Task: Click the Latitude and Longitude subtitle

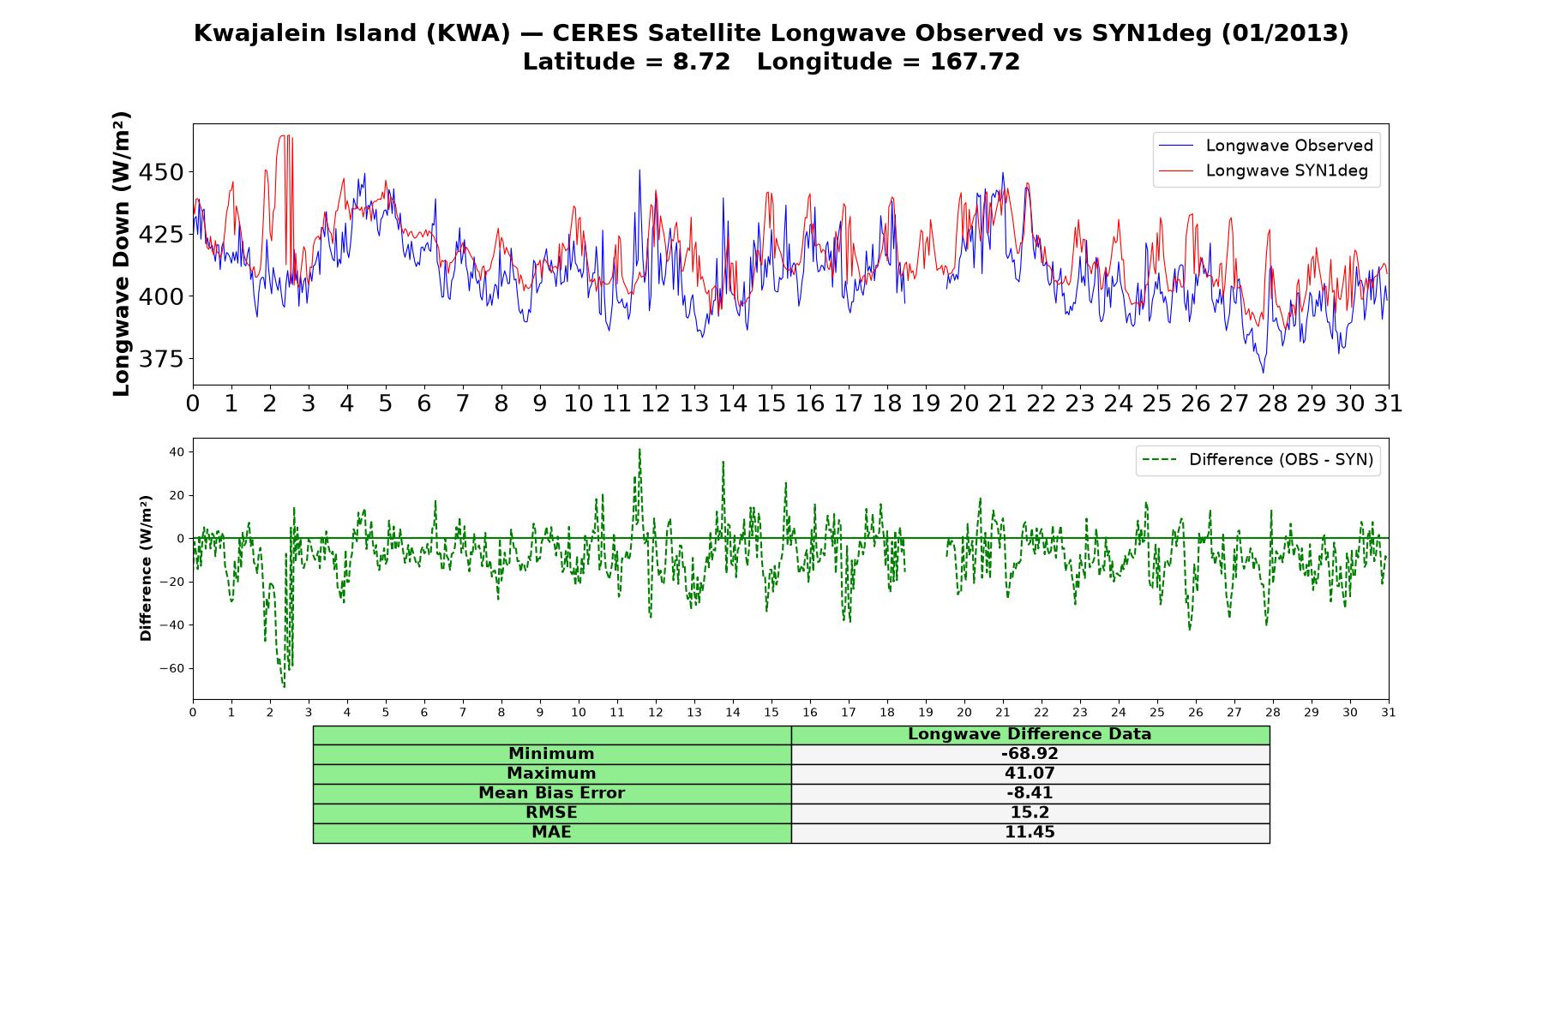Action: [771, 63]
